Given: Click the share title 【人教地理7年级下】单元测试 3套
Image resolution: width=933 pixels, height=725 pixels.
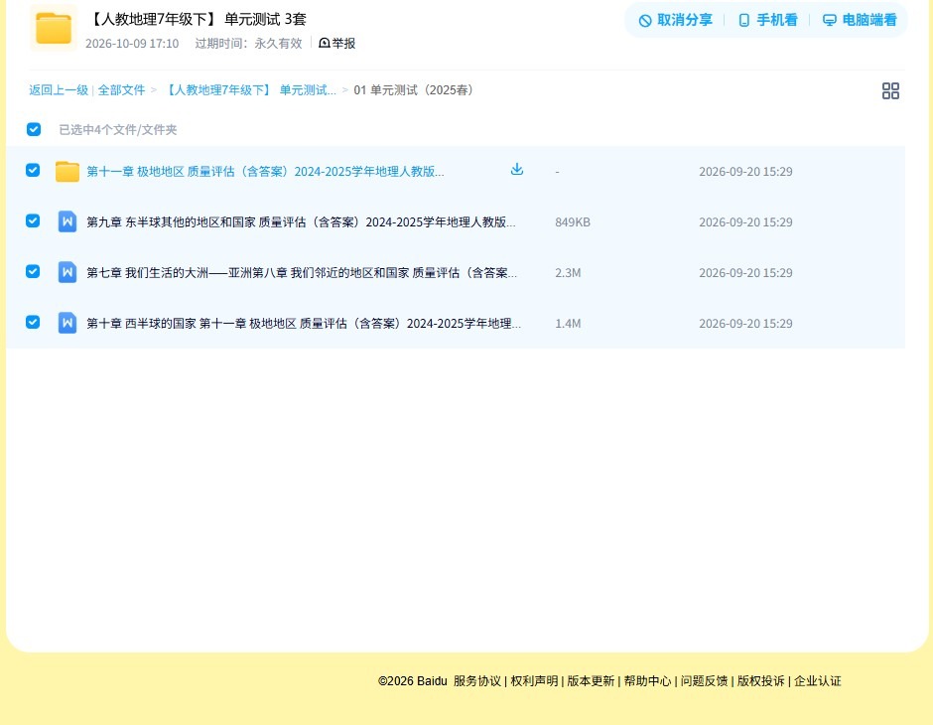Looking at the screenshot, I should pos(197,19).
